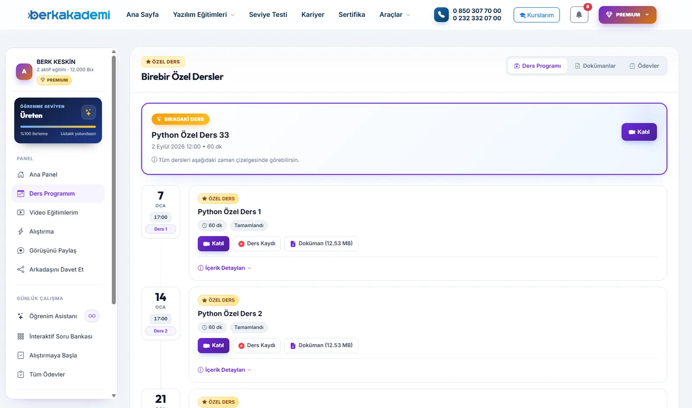Click the diamond icon in PREMIUM button

(609, 15)
